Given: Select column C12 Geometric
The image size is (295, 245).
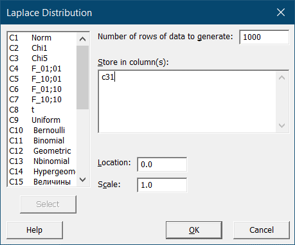Looking at the screenshot, I should click(42, 151).
